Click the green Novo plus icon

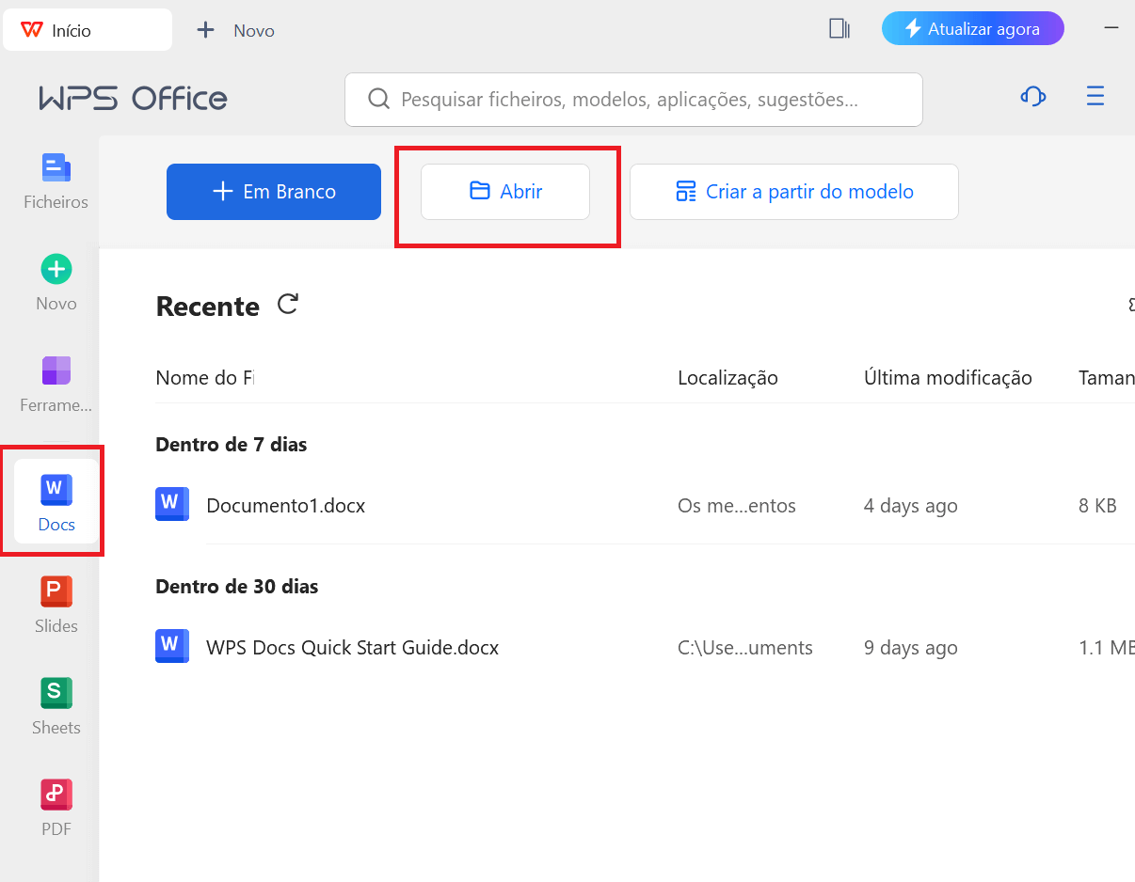[56, 268]
